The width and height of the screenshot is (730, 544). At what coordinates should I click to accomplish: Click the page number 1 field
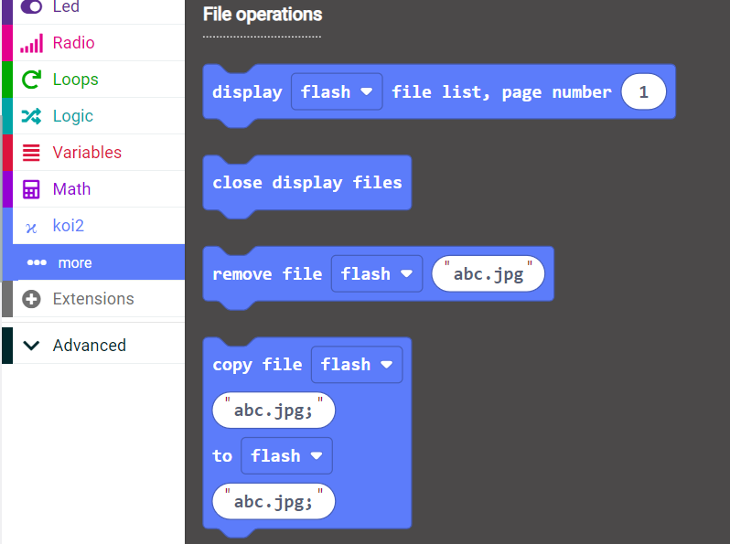643,91
